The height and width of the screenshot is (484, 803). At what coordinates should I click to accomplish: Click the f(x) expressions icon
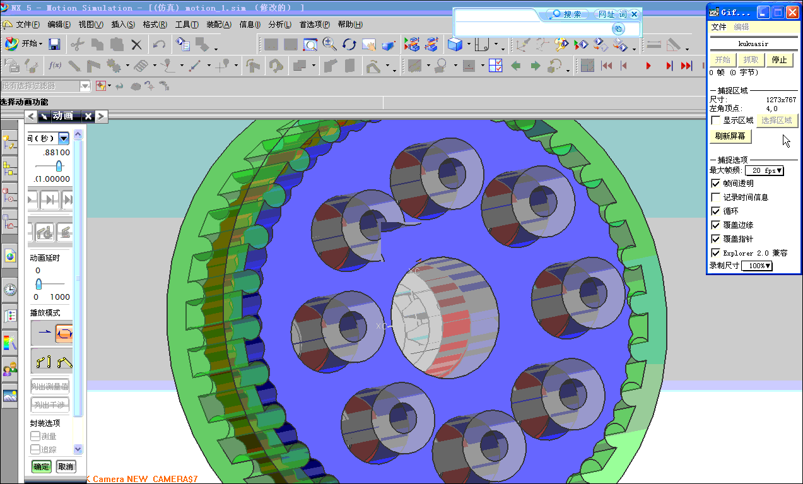[55, 65]
